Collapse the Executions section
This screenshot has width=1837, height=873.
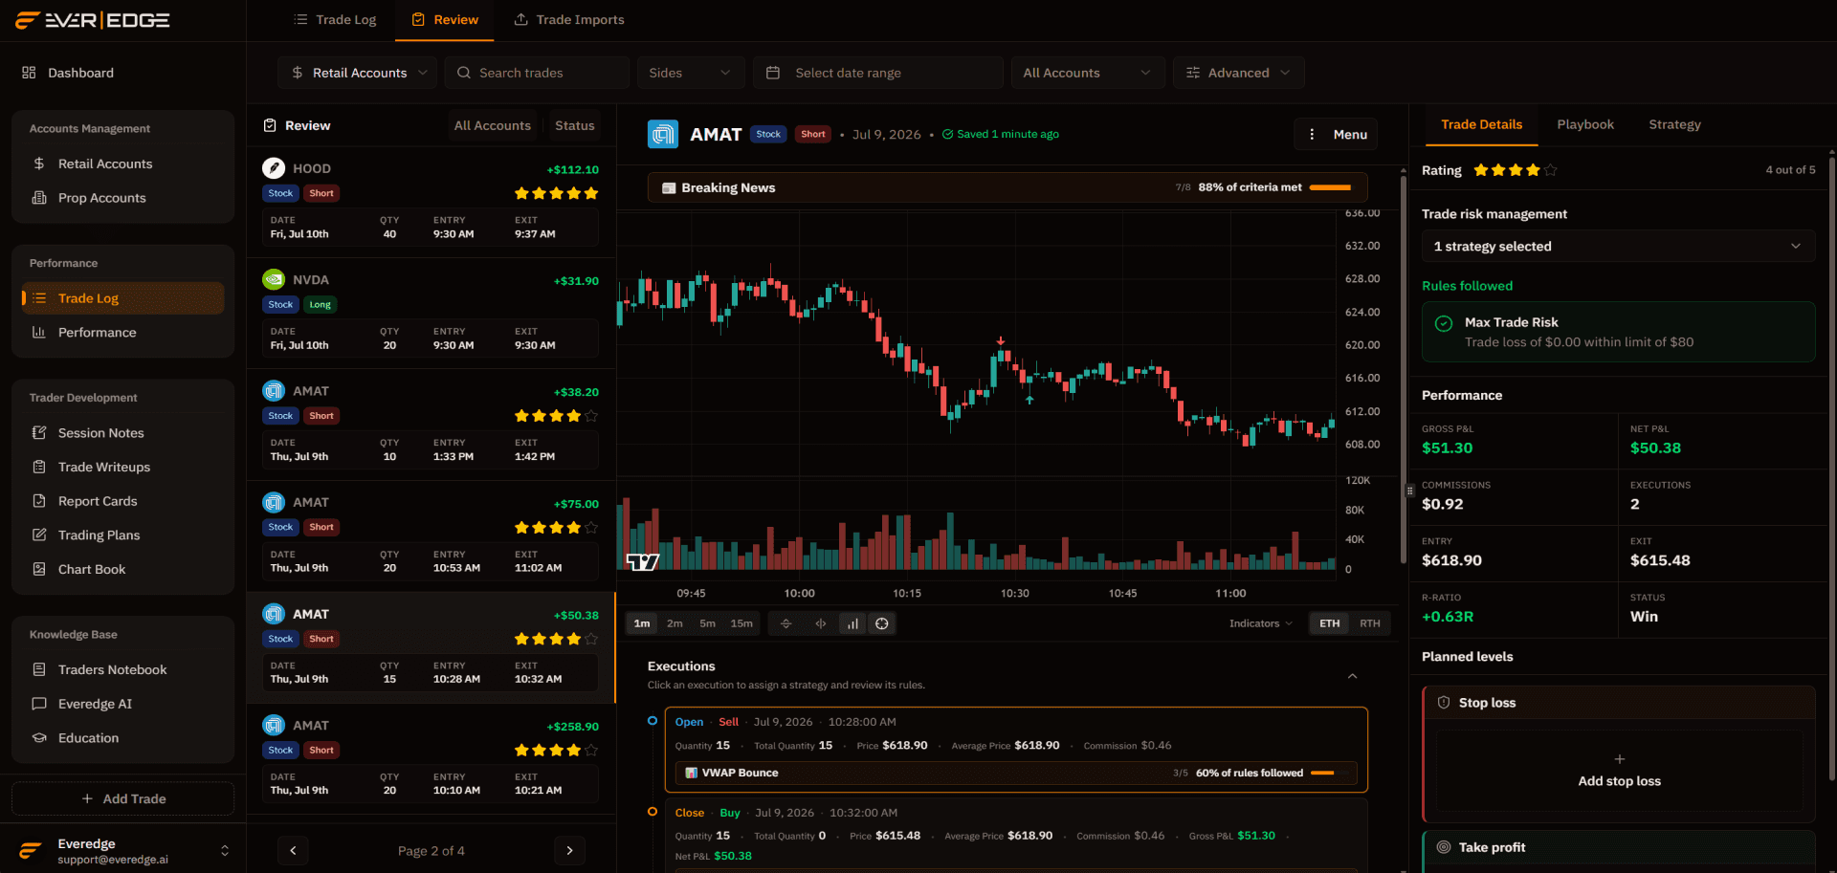tap(1352, 676)
